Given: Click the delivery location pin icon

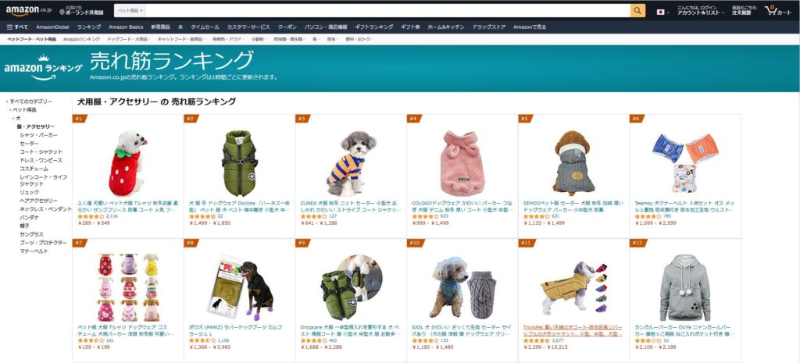Looking at the screenshot, I should click(62, 12).
